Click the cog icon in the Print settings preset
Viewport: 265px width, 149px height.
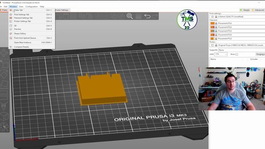point(212,17)
